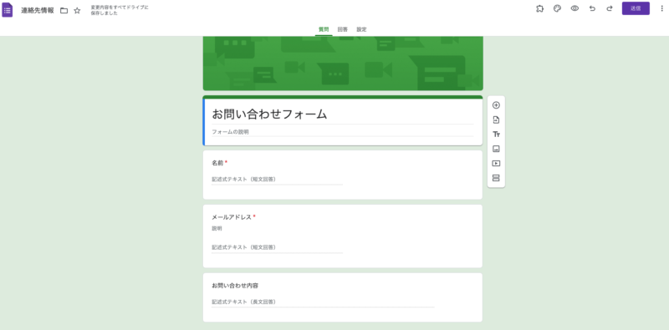
Task: Click the フォームの説明 description field
Action: click(343, 132)
